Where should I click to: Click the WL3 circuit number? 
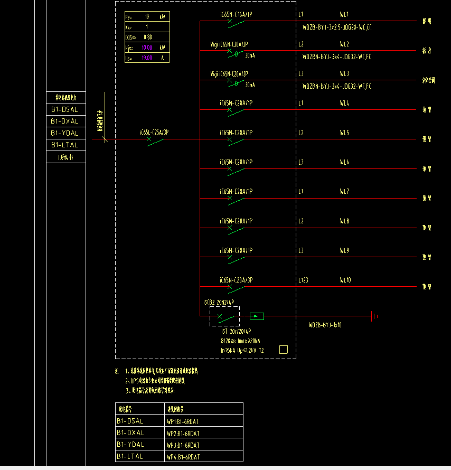click(344, 73)
